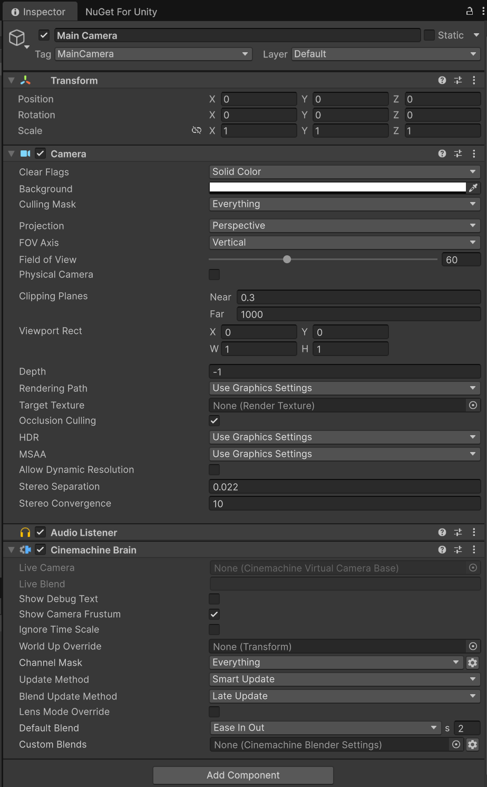Screen dimensions: 487x787
Task: Open the Clear Flags dropdown
Action: [x=344, y=172]
